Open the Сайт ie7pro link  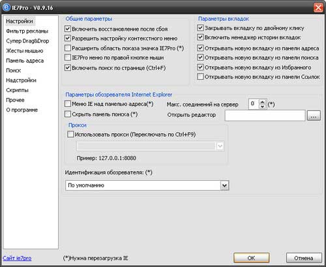point(17,258)
